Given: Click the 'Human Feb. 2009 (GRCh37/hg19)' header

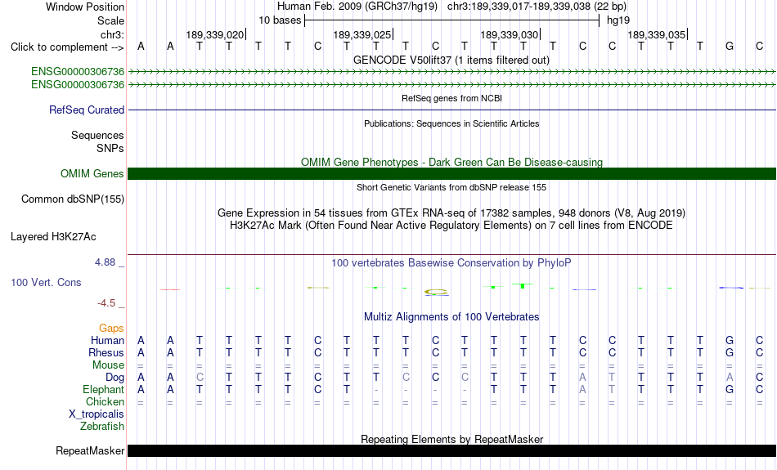Looking at the screenshot, I should point(357,7).
